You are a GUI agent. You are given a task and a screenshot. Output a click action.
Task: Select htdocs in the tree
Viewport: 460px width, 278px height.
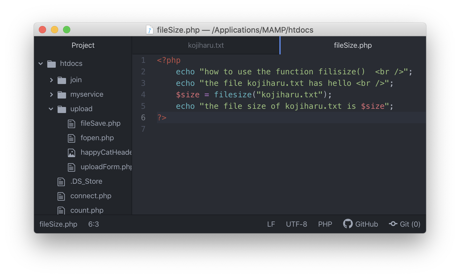(71, 63)
